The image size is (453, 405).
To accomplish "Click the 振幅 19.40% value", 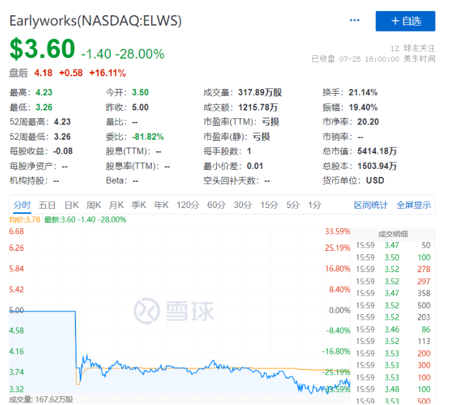I will [x=363, y=107].
